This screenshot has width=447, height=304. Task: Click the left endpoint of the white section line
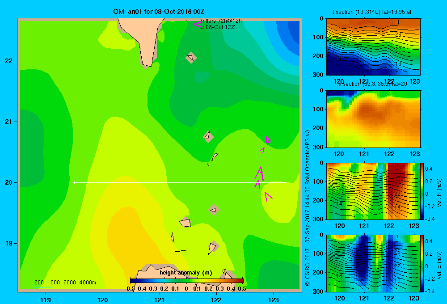point(74,182)
